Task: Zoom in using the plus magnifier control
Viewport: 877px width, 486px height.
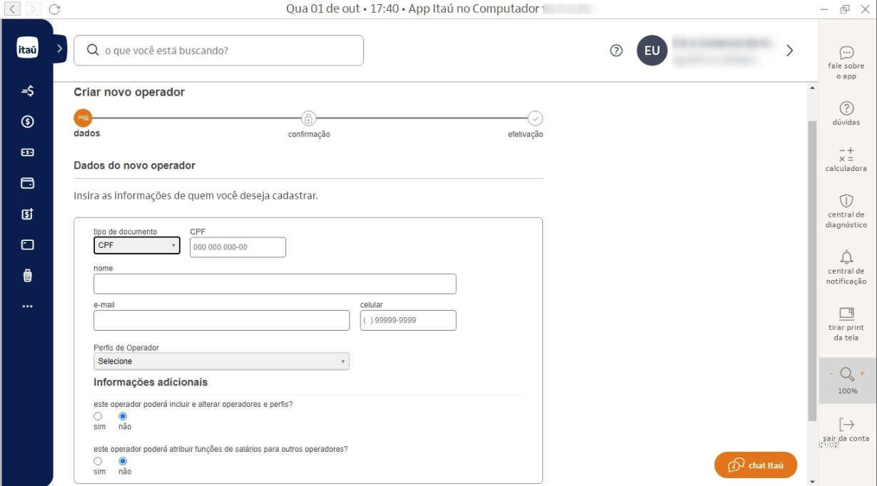Action: pos(862,373)
